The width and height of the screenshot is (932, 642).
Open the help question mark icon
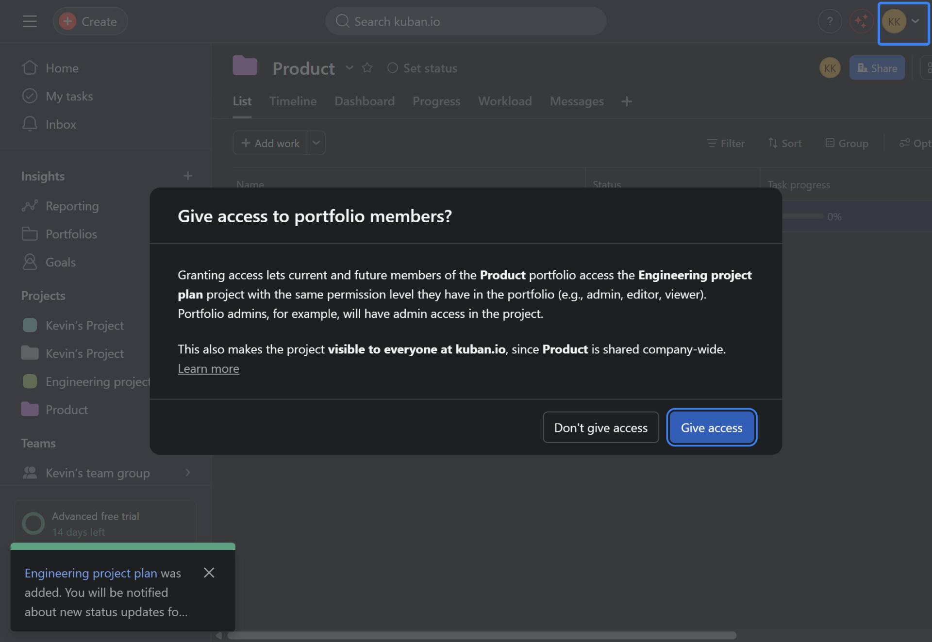(830, 21)
